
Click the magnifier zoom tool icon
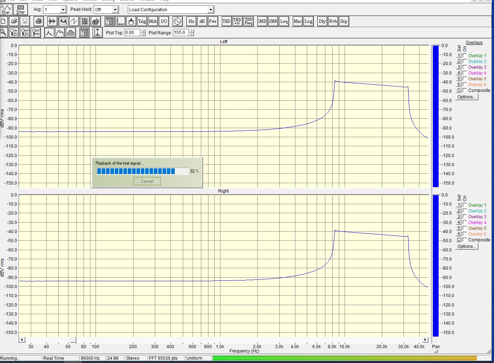pos(4,33)
